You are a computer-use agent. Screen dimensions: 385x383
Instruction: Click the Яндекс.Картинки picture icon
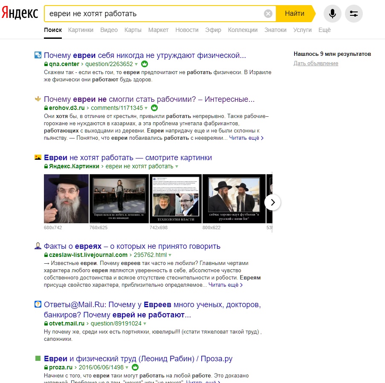pyautogui.click(x=38, y=157)
